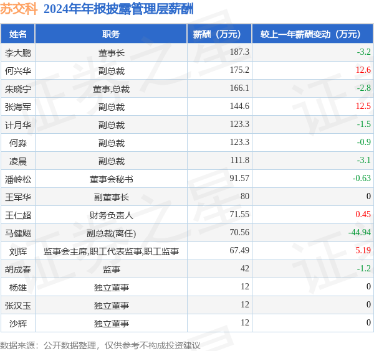Click the change value -0.63
The height and width of the screenshot is (351, 374).
362,178
